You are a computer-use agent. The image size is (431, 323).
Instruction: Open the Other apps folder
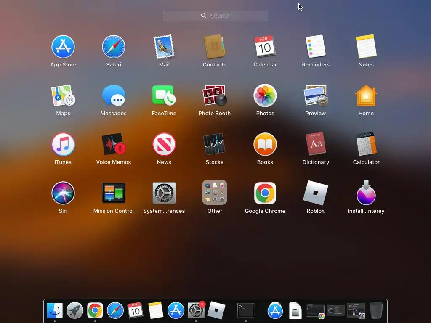point(214,192)
